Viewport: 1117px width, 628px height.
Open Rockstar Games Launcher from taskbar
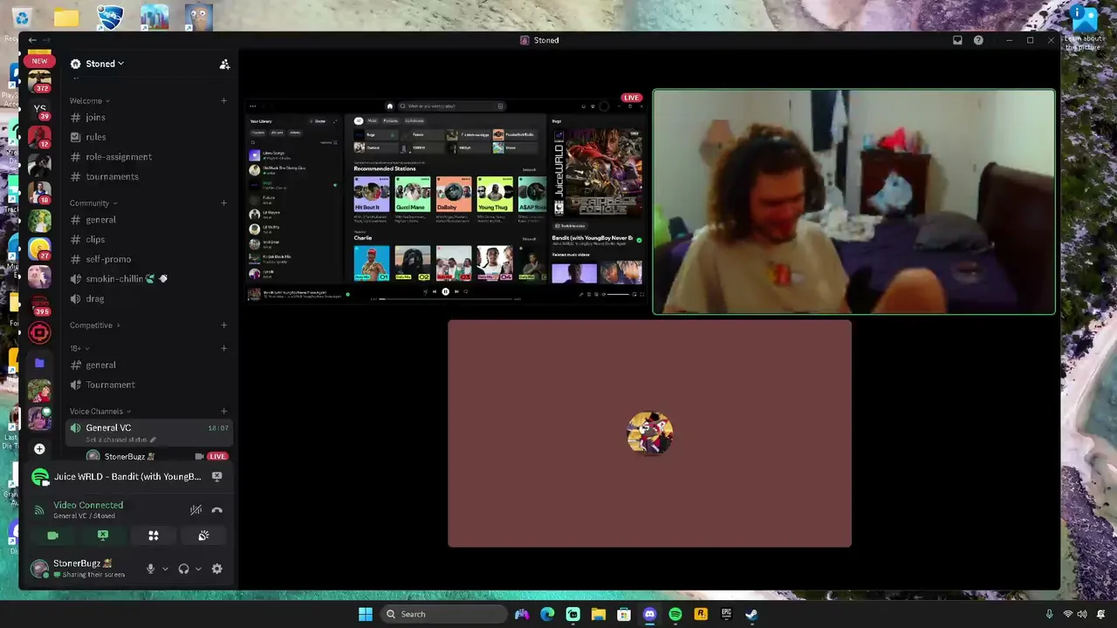click(x=701, y=614)
